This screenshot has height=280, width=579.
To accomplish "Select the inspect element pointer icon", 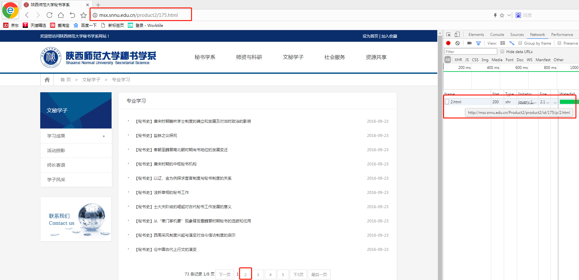I will [x=449, y=34].
